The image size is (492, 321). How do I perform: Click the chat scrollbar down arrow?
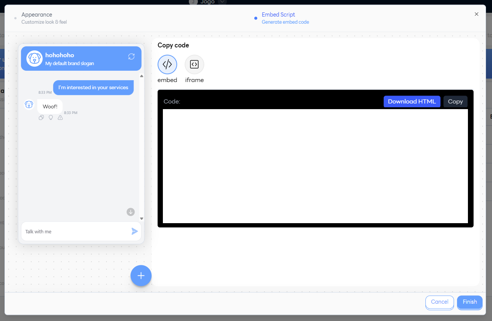point(141,219)
